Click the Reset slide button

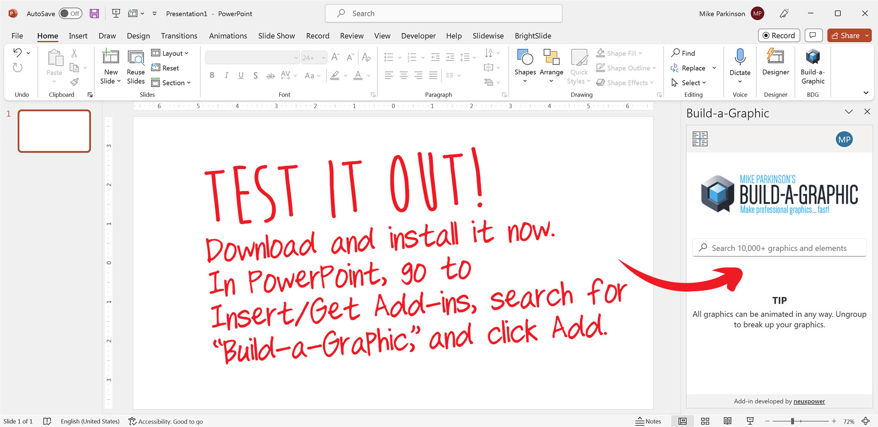pyautogui.click(x=165, y=68)
